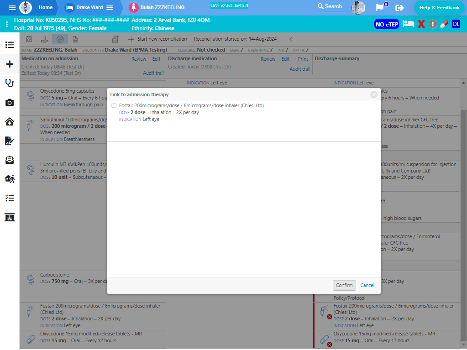Select Fostair text in dialog

192,105
